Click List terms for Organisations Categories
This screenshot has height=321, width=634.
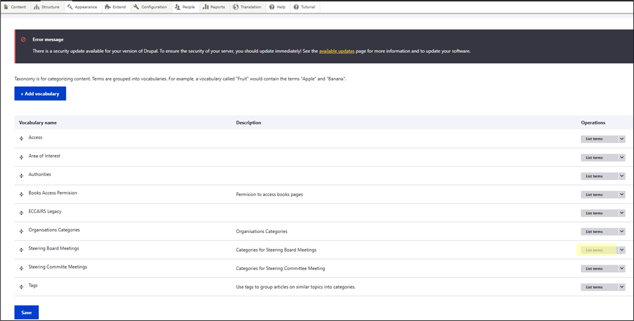tap(594, 232)
